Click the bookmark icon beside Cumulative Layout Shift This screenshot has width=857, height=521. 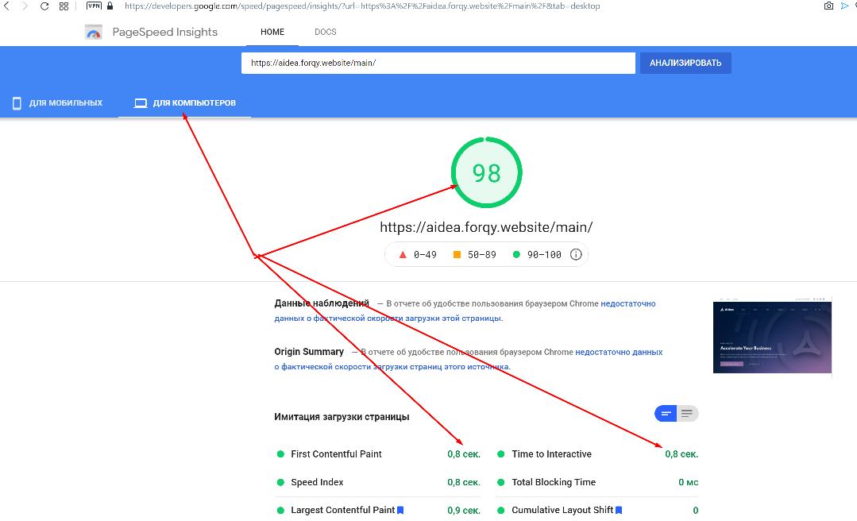point(619,510)
